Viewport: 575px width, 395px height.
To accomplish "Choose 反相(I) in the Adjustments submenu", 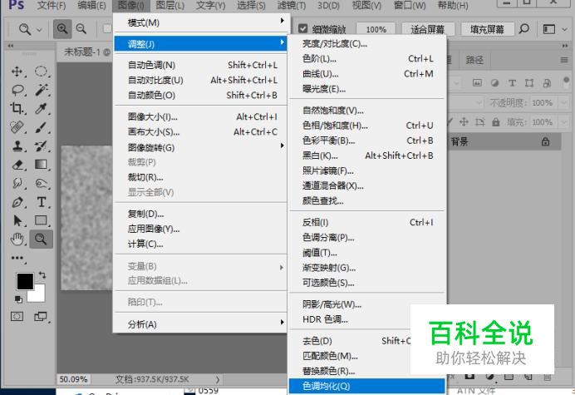I will (367, 223).
